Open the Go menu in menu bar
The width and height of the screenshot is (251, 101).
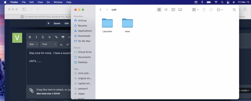coord(48,2)
